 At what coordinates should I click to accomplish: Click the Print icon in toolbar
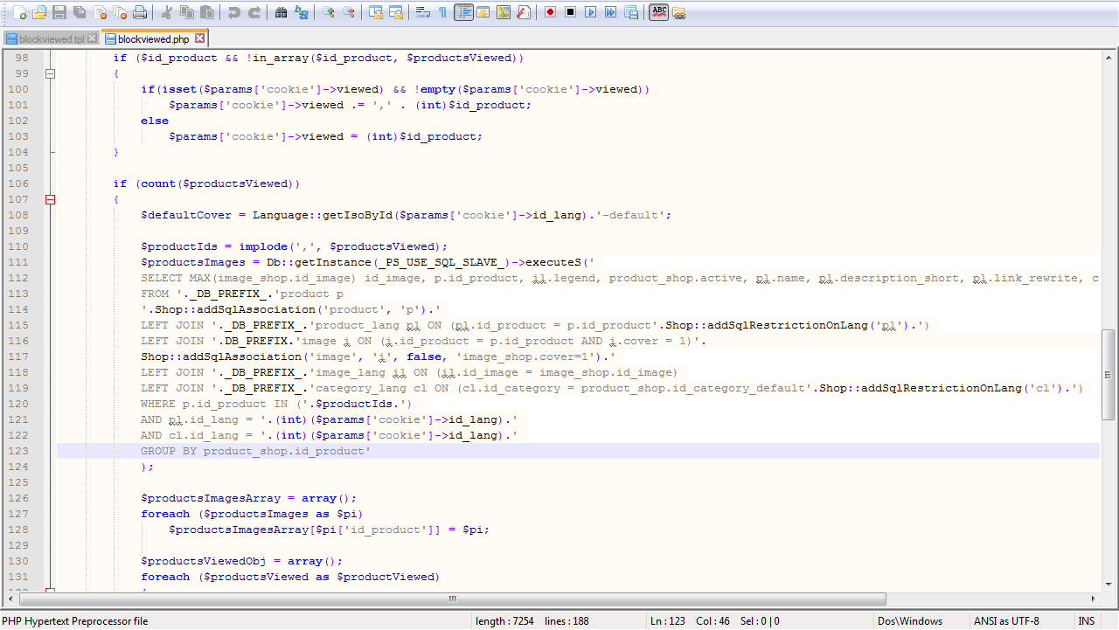(140, 12)
